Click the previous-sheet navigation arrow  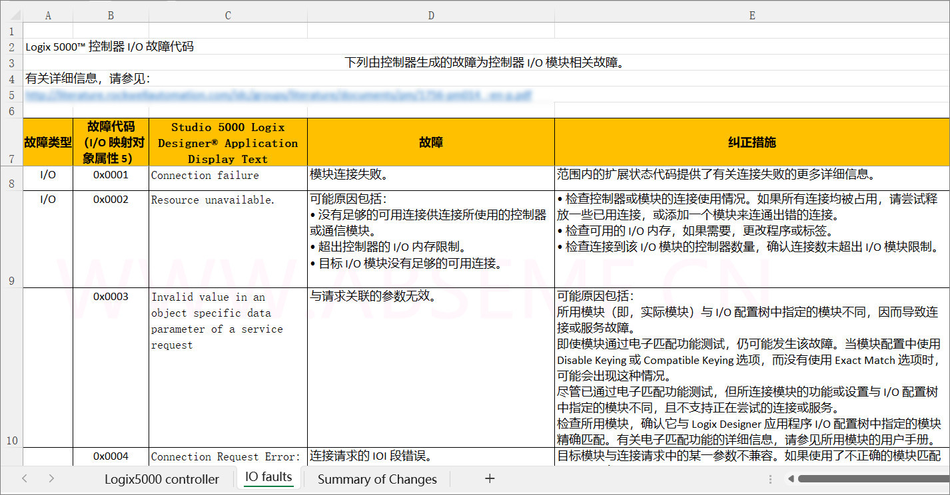coord(25,478)
